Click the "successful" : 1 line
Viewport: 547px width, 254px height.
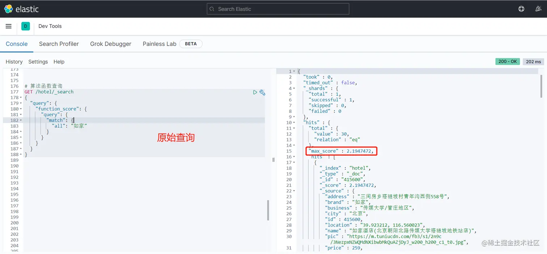(331, 100)
